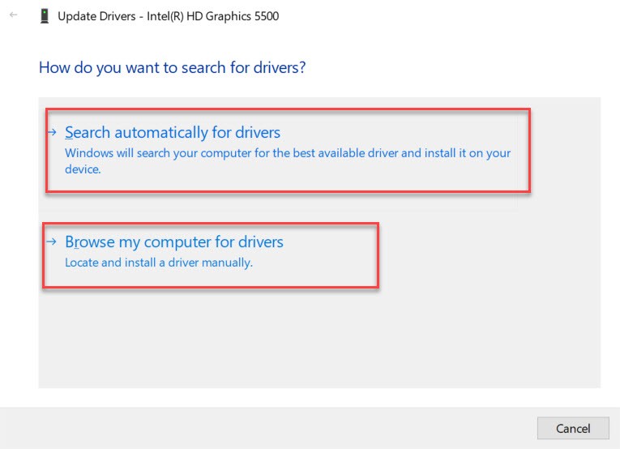
Task: Click white header area right of title
Action: [x=447, y=16]
